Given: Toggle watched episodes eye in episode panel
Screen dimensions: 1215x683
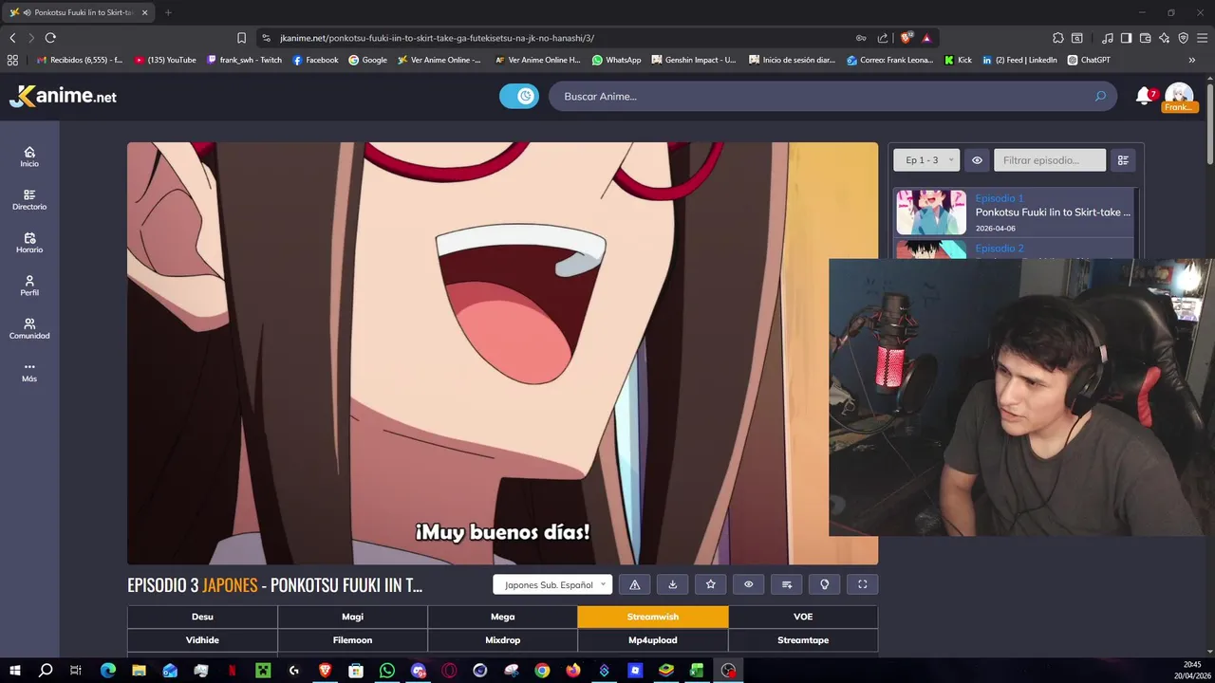Looking at the screenshot, I should click(x=977, y=160).
